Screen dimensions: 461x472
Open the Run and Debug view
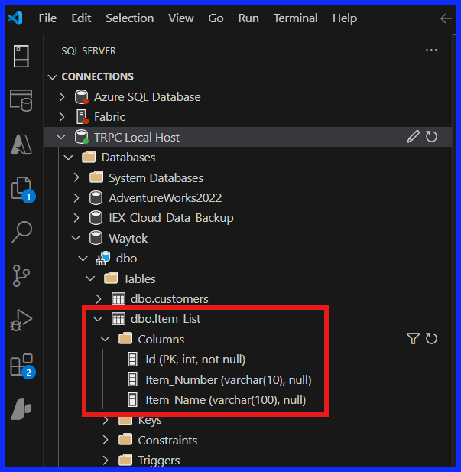tap(21, 321)
